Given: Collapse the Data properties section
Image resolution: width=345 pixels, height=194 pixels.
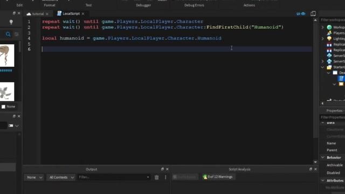Looking at the screenshot, I should point(323,123).
